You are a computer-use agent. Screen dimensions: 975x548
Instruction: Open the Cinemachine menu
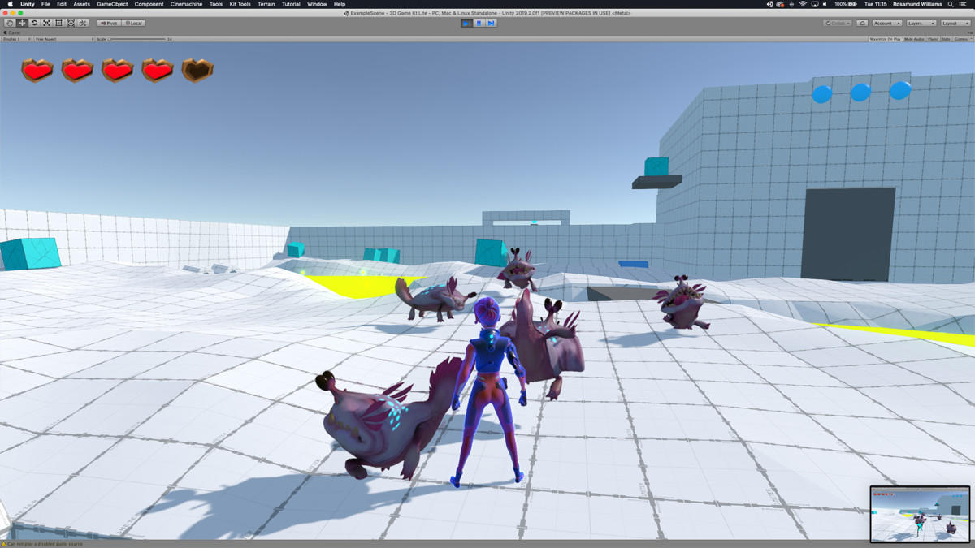click(185, 3)
